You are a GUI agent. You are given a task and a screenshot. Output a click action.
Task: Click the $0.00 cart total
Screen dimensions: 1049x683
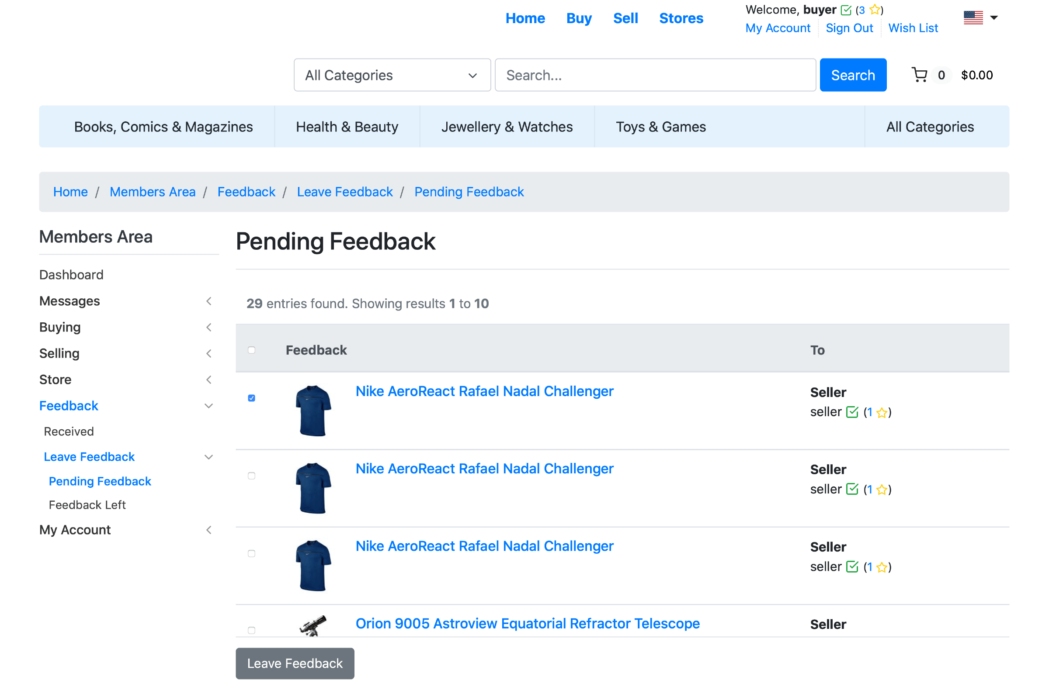pyautogui.click(x=977, y=75)
